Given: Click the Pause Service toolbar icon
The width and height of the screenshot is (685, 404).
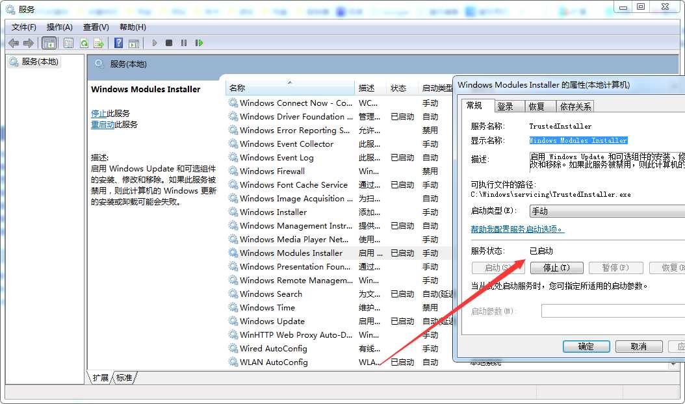Looking at the screenshot, I should tap(184, 43).
